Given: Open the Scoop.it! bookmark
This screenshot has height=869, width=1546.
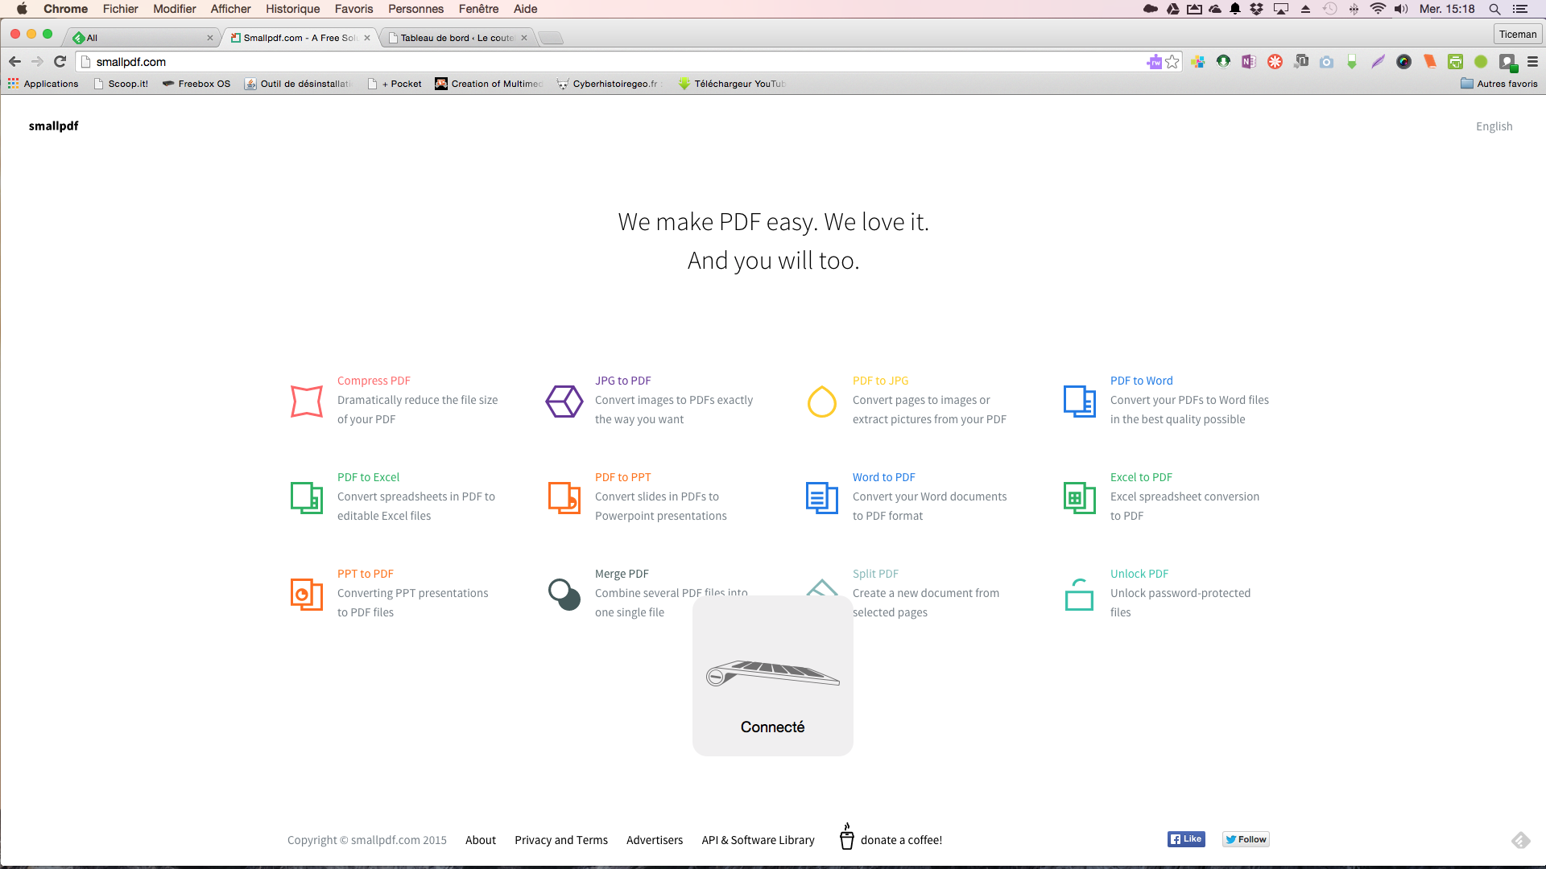Looking at the screenshot, I should coord(121,84).
